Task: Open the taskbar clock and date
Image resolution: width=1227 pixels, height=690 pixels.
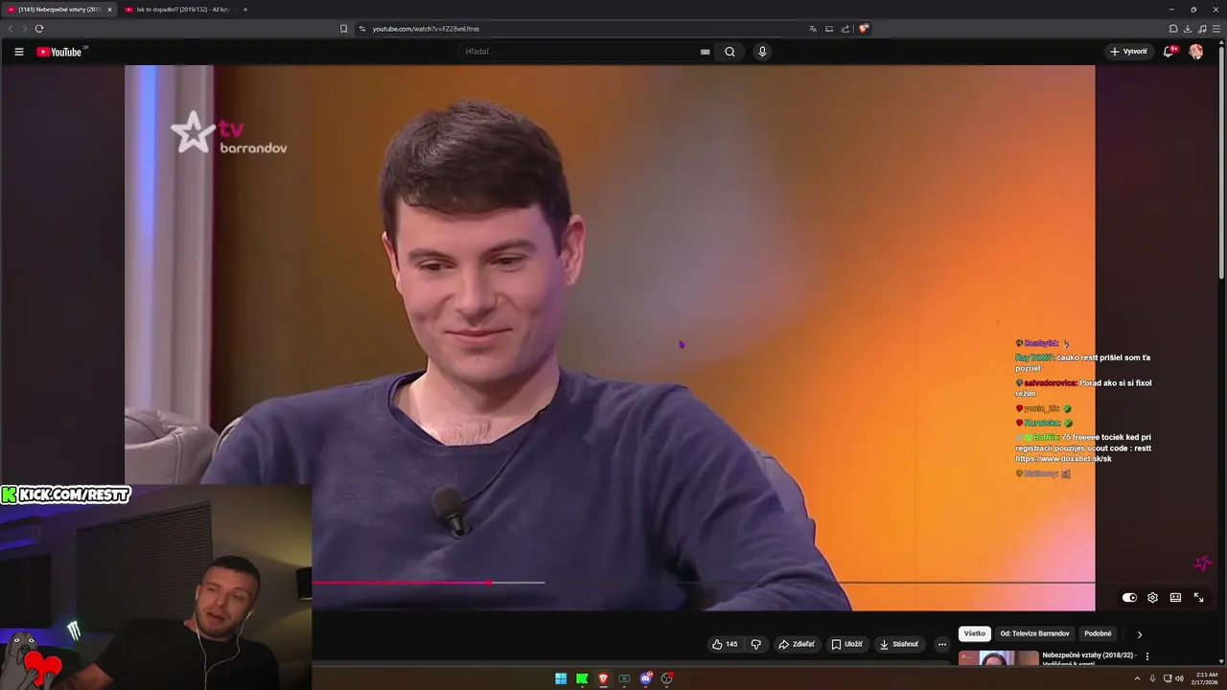Action: pos(1207,678)
